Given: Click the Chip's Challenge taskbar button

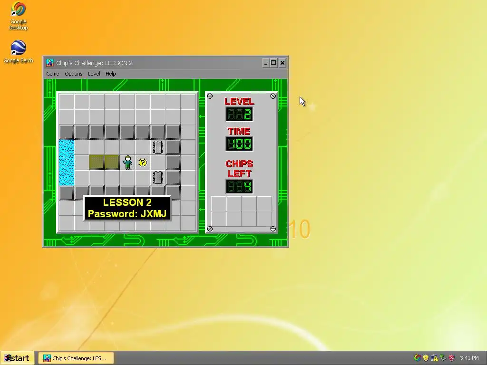Looking at the screenshot, I should coord(76,358).
